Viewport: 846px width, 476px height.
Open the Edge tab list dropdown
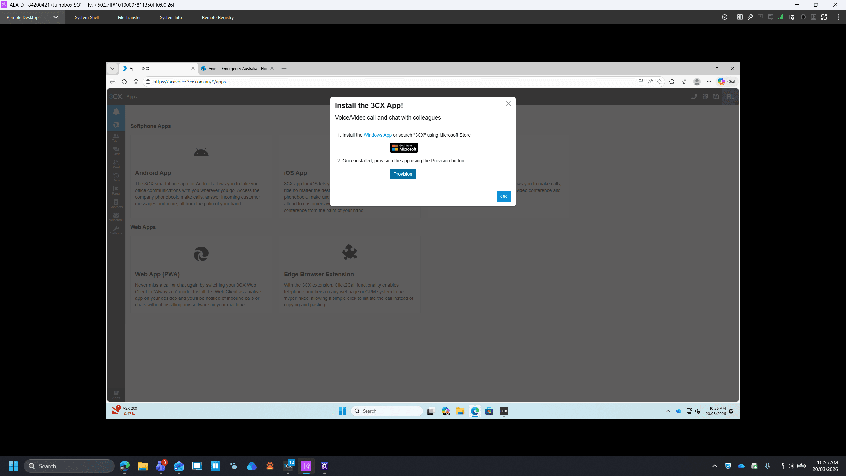click(112, 68)
